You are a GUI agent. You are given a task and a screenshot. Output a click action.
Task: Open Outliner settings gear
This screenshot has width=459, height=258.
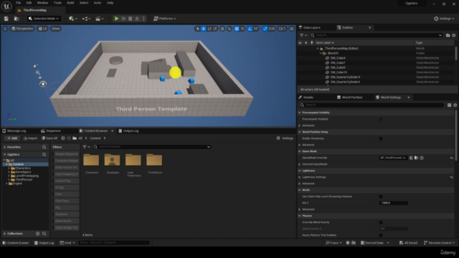[x=454, y=35]
